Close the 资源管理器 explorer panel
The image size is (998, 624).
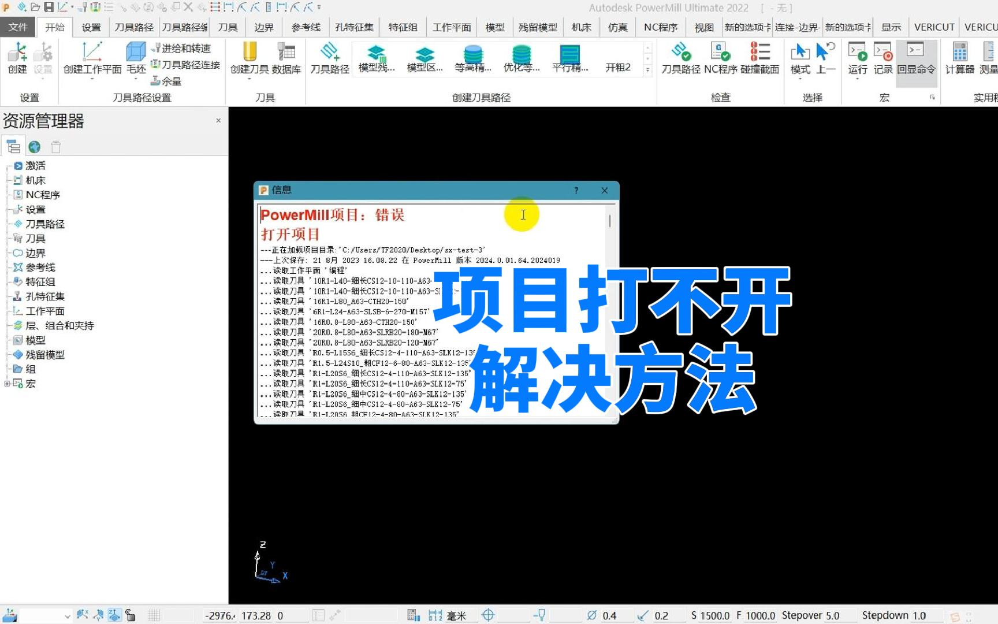[x=218, y=121]
